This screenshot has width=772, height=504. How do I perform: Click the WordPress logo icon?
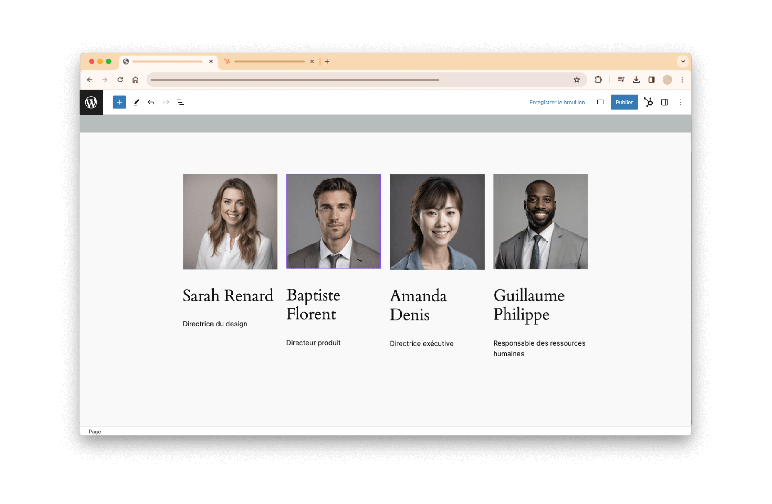(91, 102)
